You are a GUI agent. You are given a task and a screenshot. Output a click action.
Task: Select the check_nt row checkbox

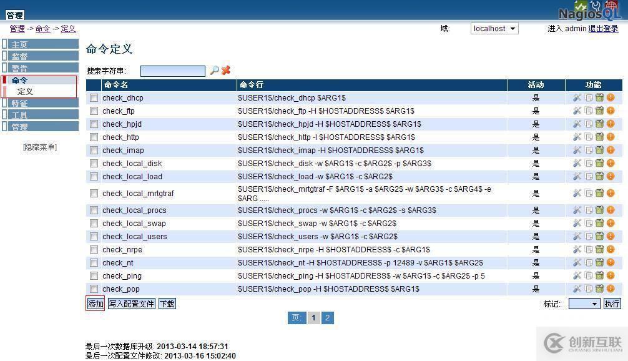pyautogui.click(x=94, y=262)
